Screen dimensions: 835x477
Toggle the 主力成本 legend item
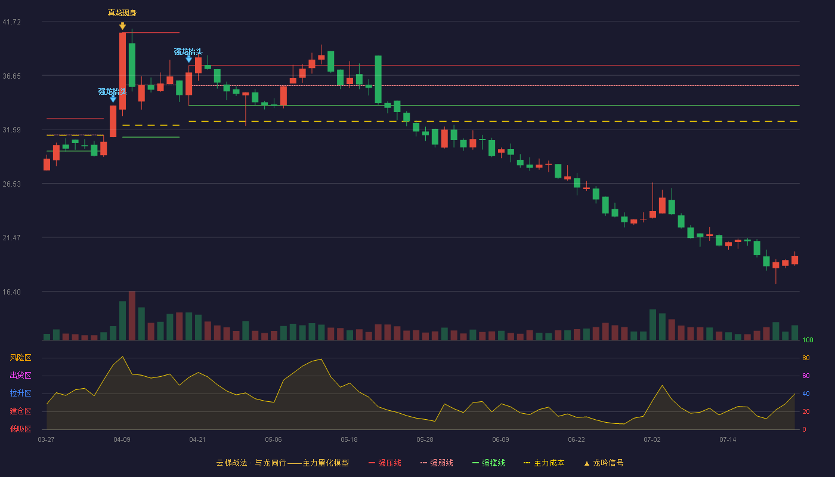[544, 463]
